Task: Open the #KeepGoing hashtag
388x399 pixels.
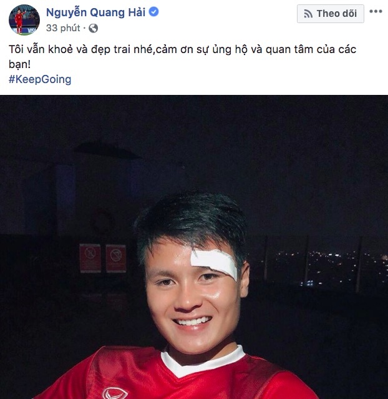Action: tap(40, 79)
